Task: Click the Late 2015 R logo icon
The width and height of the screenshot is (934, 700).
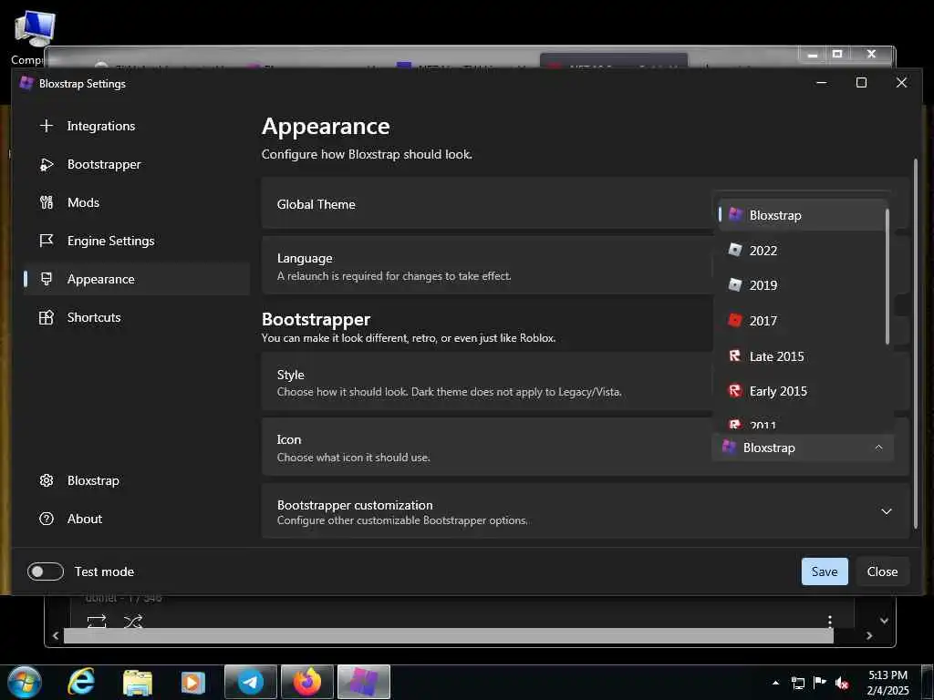Action: 735,356
